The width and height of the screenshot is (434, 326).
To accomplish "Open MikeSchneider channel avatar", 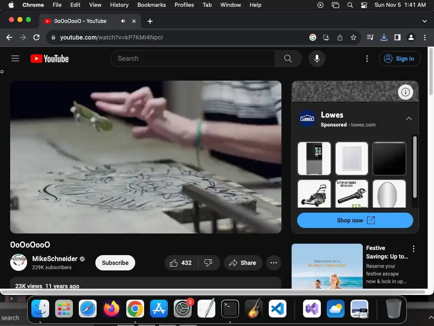I will 19,262.
